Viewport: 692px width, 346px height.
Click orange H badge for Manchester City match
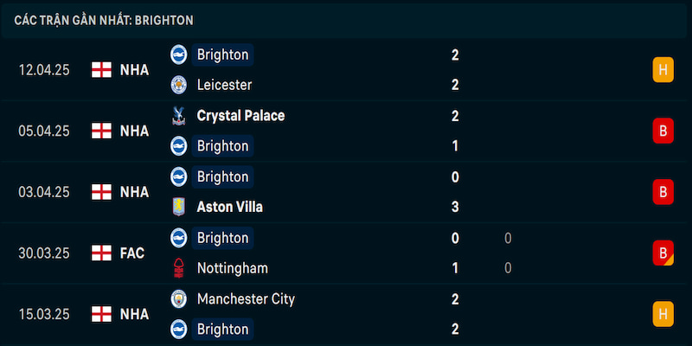tap(663, 314)
